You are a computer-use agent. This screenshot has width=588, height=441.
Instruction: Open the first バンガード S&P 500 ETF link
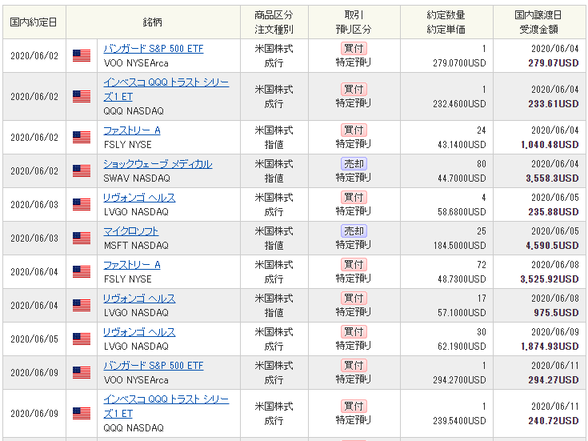(154, 49)
